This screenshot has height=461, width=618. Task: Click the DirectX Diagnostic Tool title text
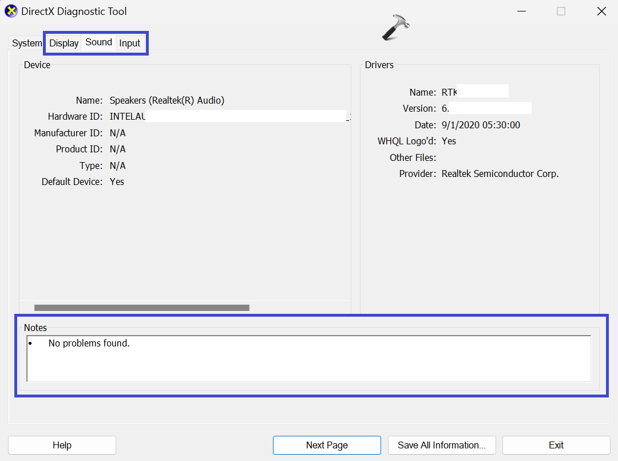[x=74, y=11]
